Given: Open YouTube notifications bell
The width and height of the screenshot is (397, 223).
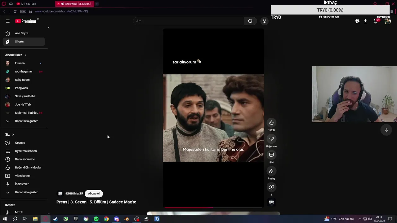Looking at the screenshot, I should 376,21.
